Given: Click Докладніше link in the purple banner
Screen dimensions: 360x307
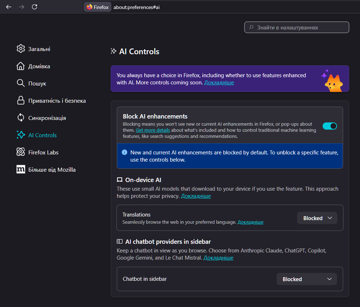Looking at the screenshot, I should (219, 83).
